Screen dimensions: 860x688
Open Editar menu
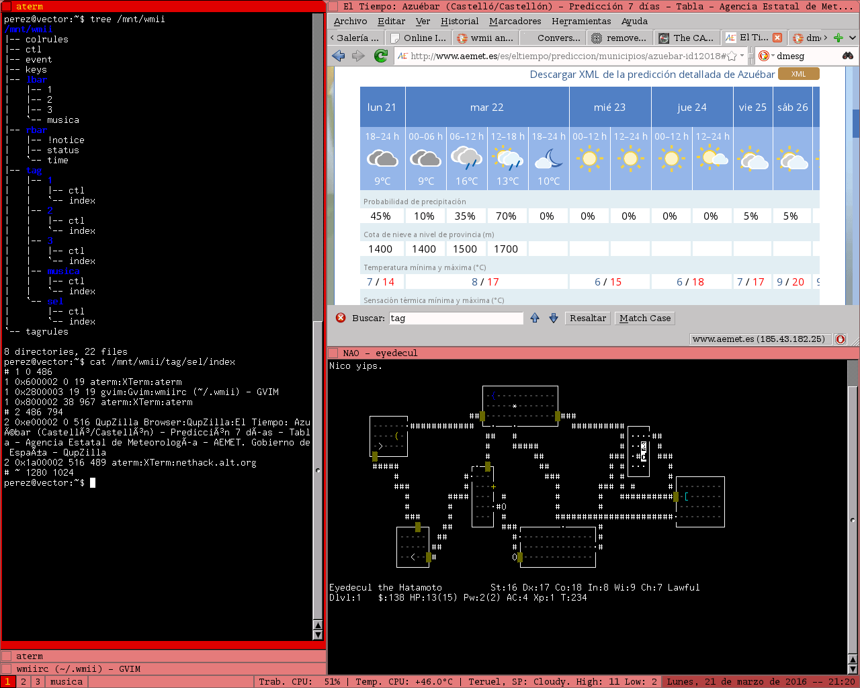point(391,21)
